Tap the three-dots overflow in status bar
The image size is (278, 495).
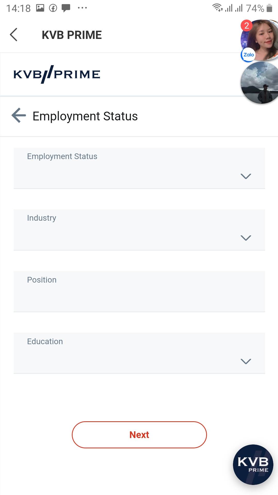click(x=82, y=8)
